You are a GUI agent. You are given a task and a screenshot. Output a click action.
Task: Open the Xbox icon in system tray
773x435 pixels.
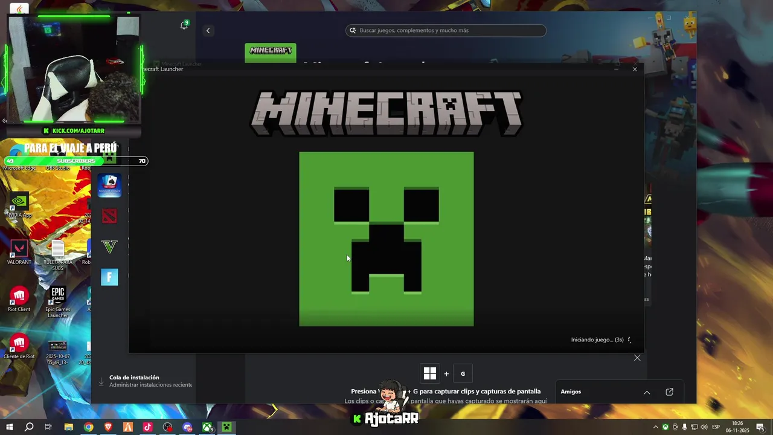(x=666, y=427)
